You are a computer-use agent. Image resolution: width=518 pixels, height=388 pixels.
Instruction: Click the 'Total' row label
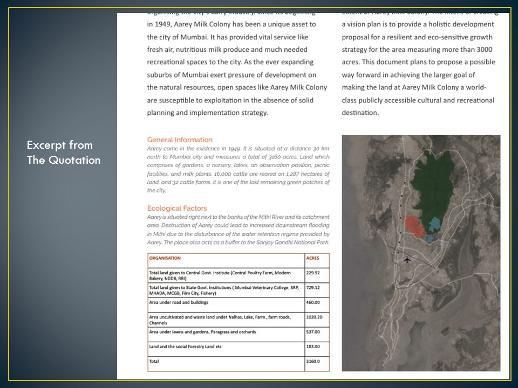pos(154,361)
